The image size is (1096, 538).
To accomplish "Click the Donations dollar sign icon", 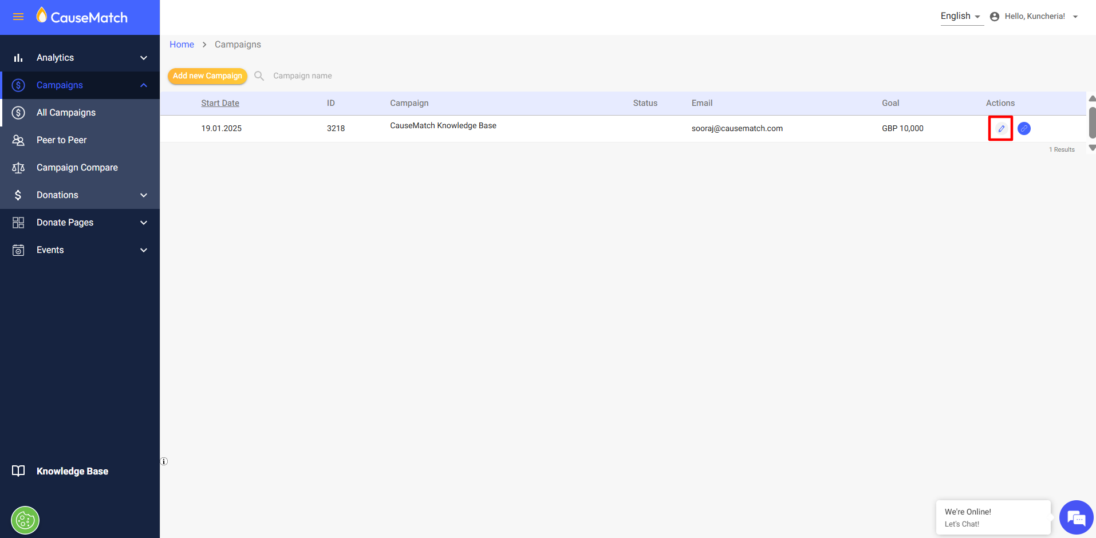I will pos(18,195).
